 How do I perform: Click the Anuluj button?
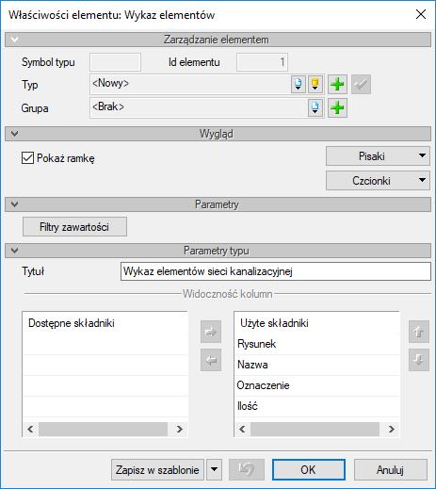click(391, 469)
